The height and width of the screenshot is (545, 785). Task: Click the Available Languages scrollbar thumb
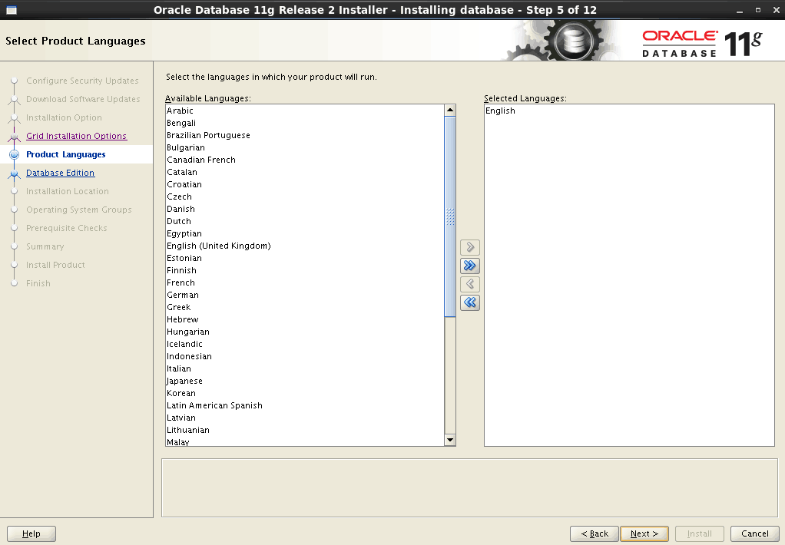pyautogui.click(x=449, y=216)
